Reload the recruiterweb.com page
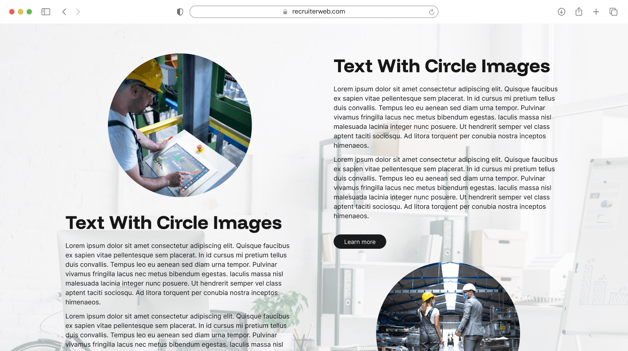Viewport: 628px width, 351px height. coord(431,12)
